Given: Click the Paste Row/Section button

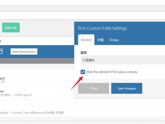Looking at the screenshot, I should [24, 52].
